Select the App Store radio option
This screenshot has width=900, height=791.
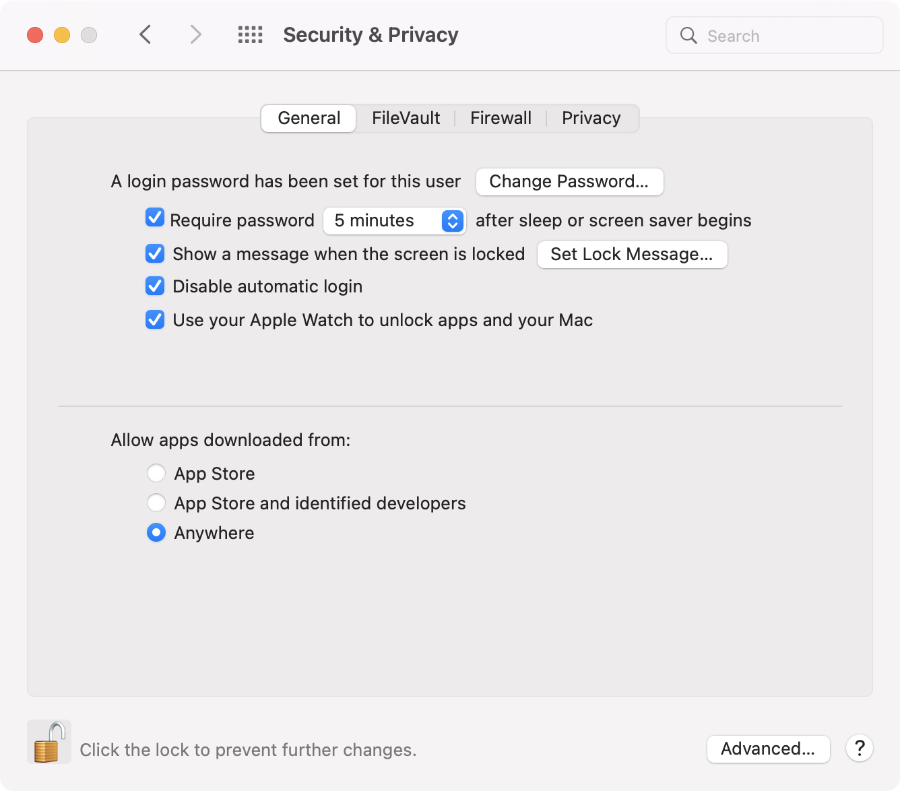pyautogui.click(x=156, y=474)
